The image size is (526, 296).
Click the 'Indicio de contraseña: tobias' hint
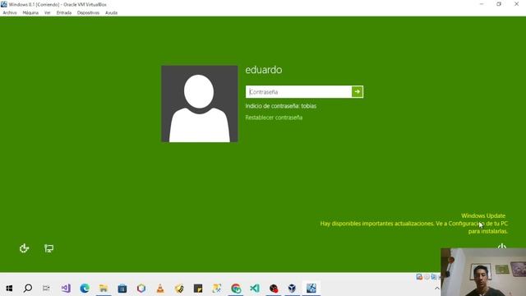[x=281, y=106]
